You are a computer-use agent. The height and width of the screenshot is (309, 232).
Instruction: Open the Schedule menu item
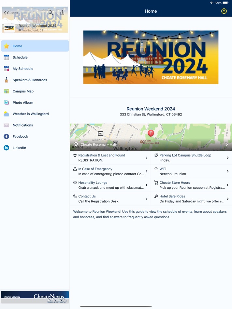point(35,57)
